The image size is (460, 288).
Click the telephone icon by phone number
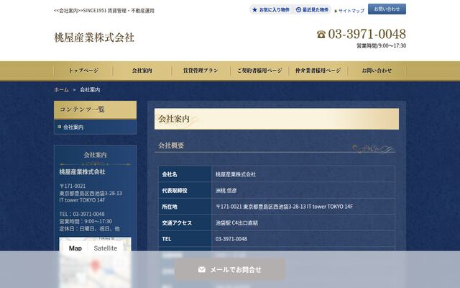tap(321, 35)
